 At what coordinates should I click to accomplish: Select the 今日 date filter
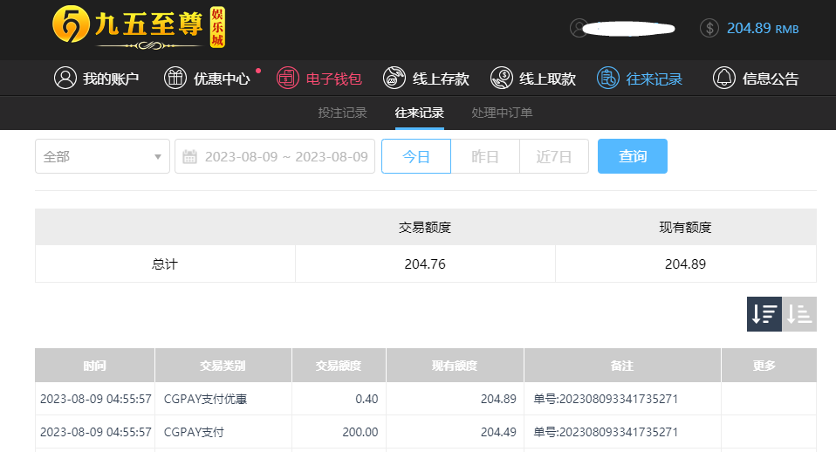[416, 156]
